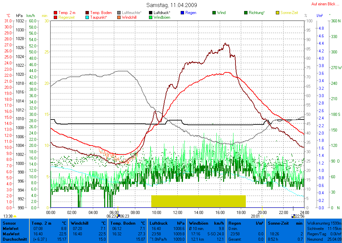Toggle the Wind series via its legend label
The height and width of the screenshot is (243, 342).
221,13
